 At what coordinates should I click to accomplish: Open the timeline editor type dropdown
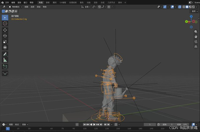coord(4,124)
